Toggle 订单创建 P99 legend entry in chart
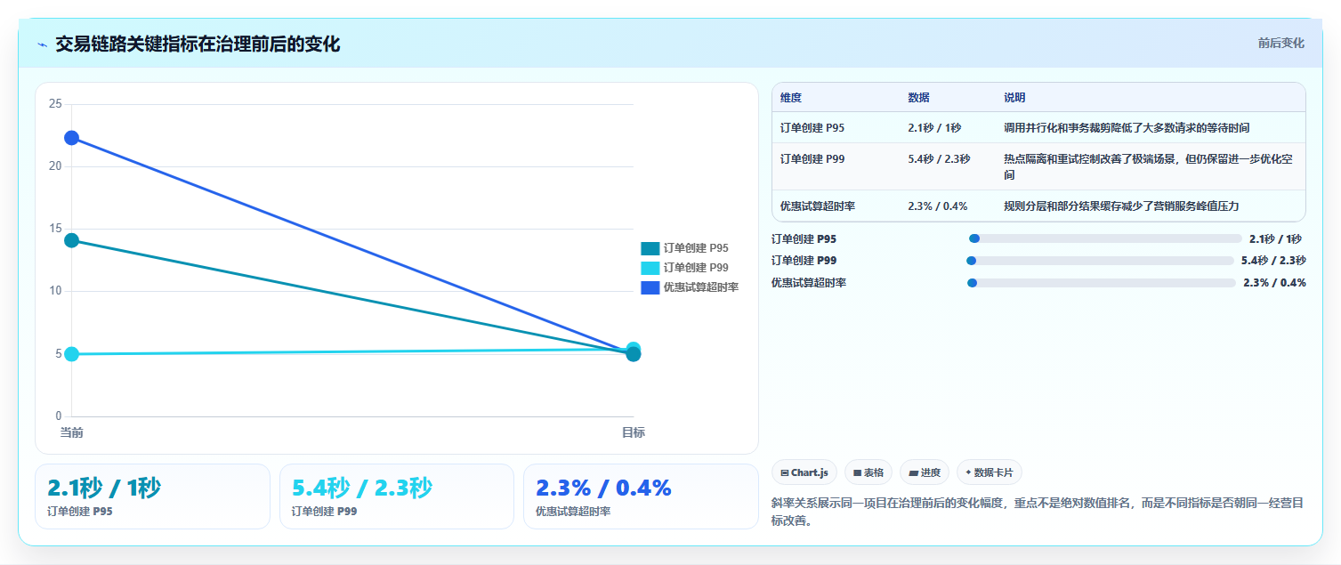 (685, 268)
